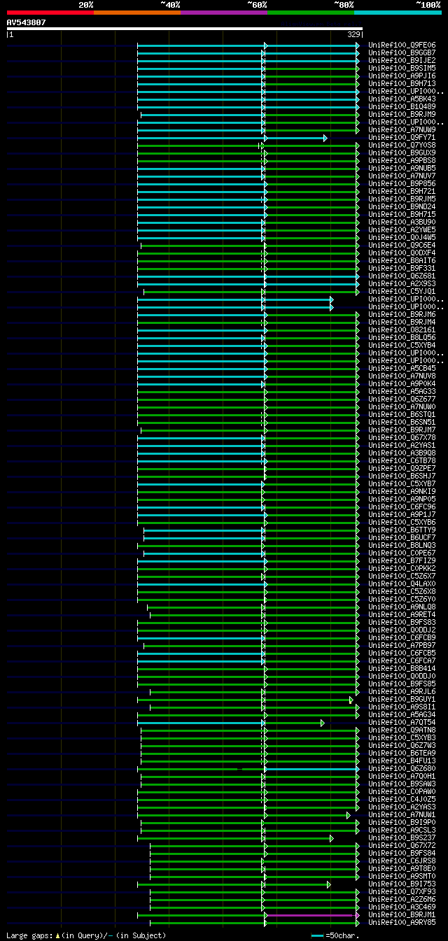The width and height of the screenshot is (448, 941).
Task: Select UniRef100_A9PJI6 label
Action: click(402, 76)
